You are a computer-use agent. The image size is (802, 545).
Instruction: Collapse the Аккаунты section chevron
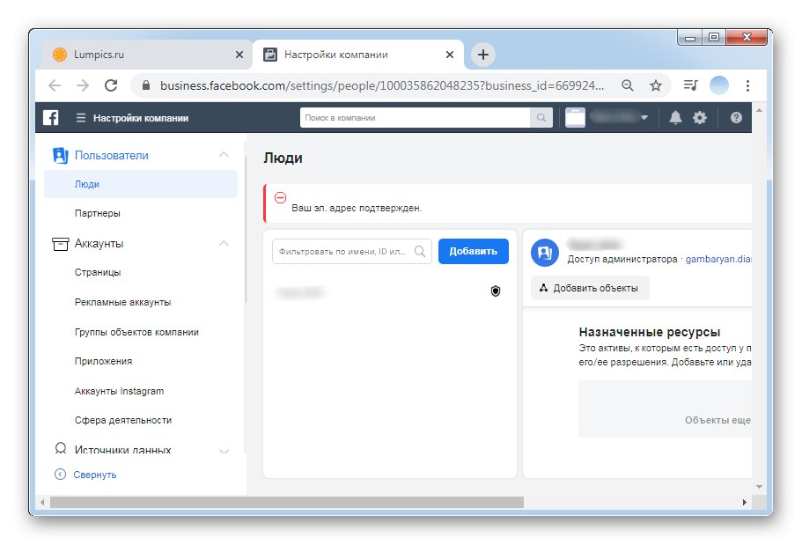tap(224, 243)
